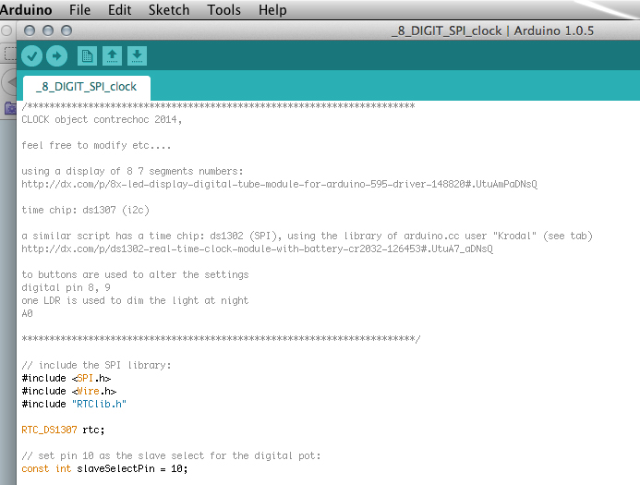
Task: Click the line mentioning arduino.cc user "Krodal"
Action: [x=307, y=236]
